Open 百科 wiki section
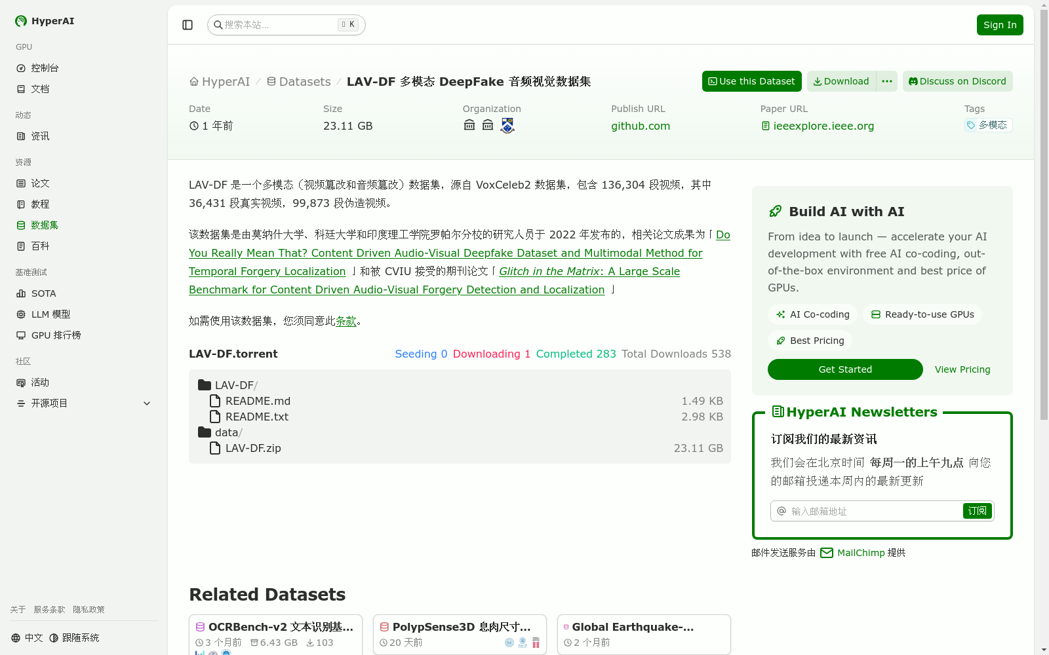 tap(84, 246)
